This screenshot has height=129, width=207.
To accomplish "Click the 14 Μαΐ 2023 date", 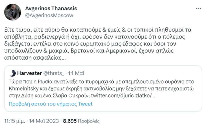I will pyautogui.click(x=44, y=121).
